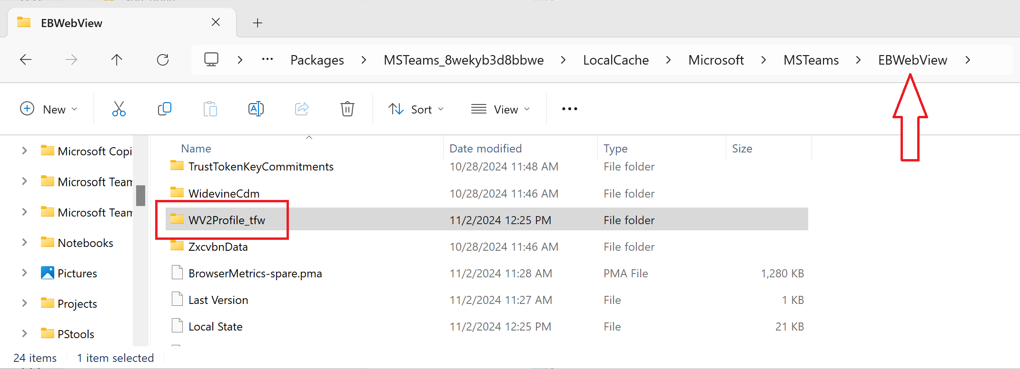The height and width of the screenshot is (369, 1020).
Task: Click the LocalCache breadcrumb segment
Action: [615, 60]
